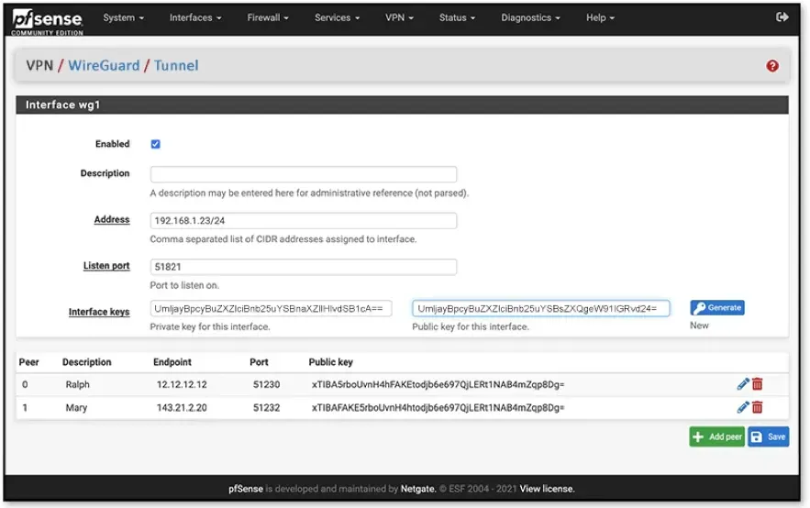Select Ralph's public key text
810x508 pixels.
[438, 384]
